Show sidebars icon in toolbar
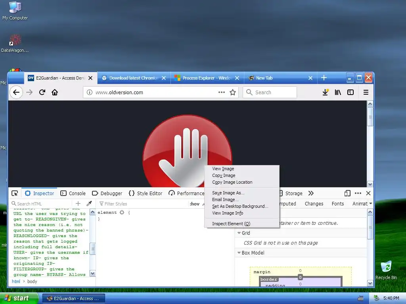The height and width of the screenshot is (304, 406). point(350,92)
